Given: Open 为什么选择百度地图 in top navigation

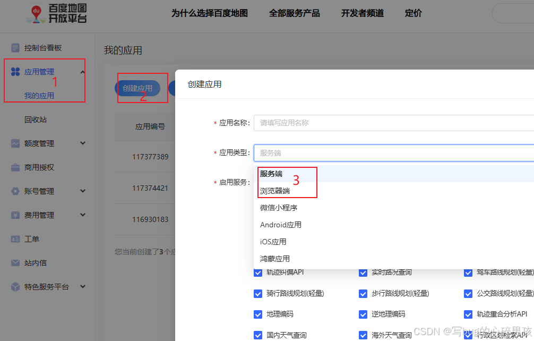Looking at the screenshot, I should point(210,13).
